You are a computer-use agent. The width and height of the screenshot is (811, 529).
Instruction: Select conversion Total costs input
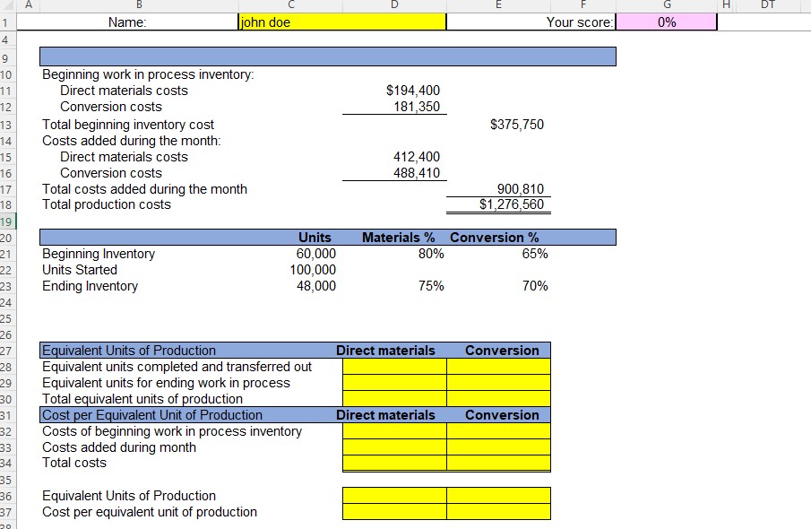coord(498,463)
